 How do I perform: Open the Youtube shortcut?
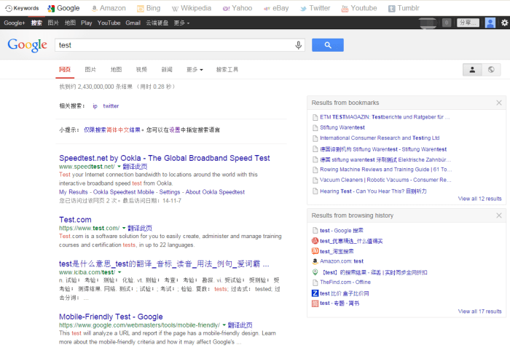click(x=359, y=8)
